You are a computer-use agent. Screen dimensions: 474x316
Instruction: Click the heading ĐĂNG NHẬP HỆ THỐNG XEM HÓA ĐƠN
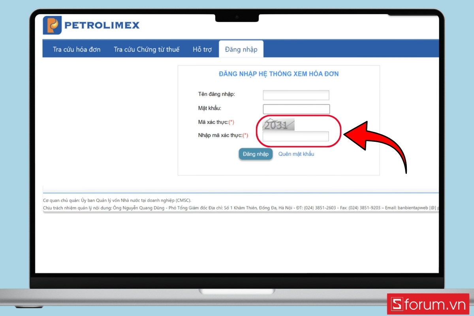(278, 74)
